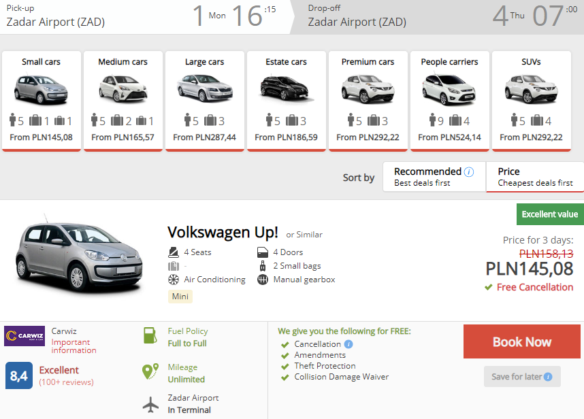584x419 pixels.
Task: Click the Save for later button
Action: coord(522,377)
